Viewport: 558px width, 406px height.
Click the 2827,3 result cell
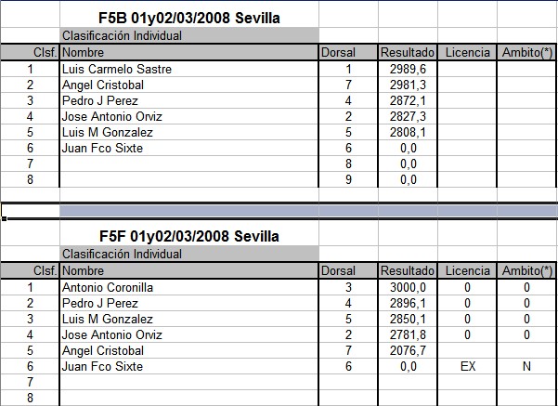pyautogui.click(x=408, y=116)
